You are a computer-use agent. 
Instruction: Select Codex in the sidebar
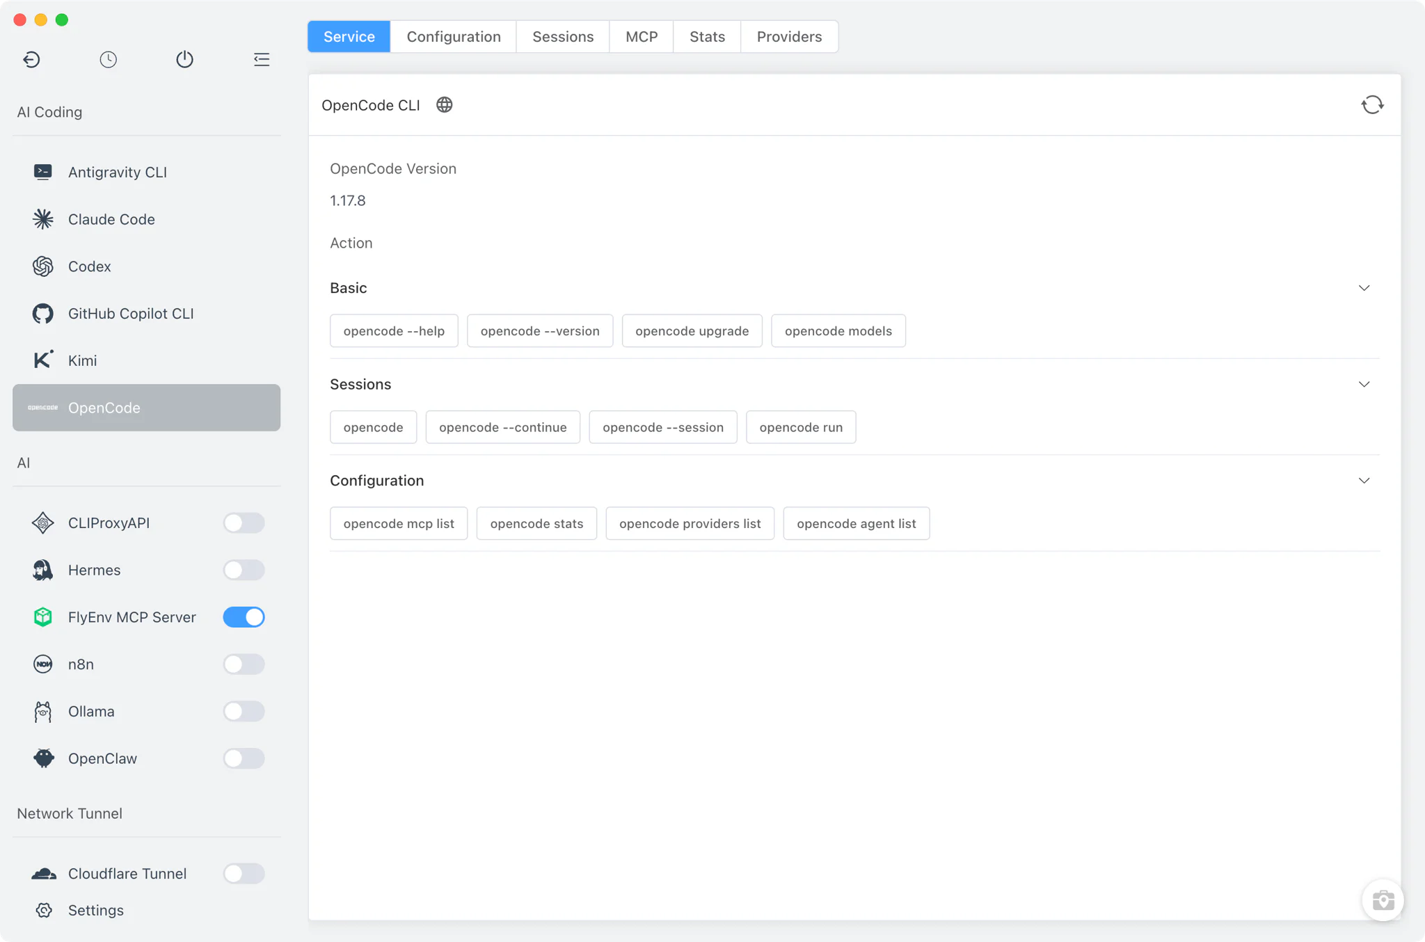[x=146, y=266]
